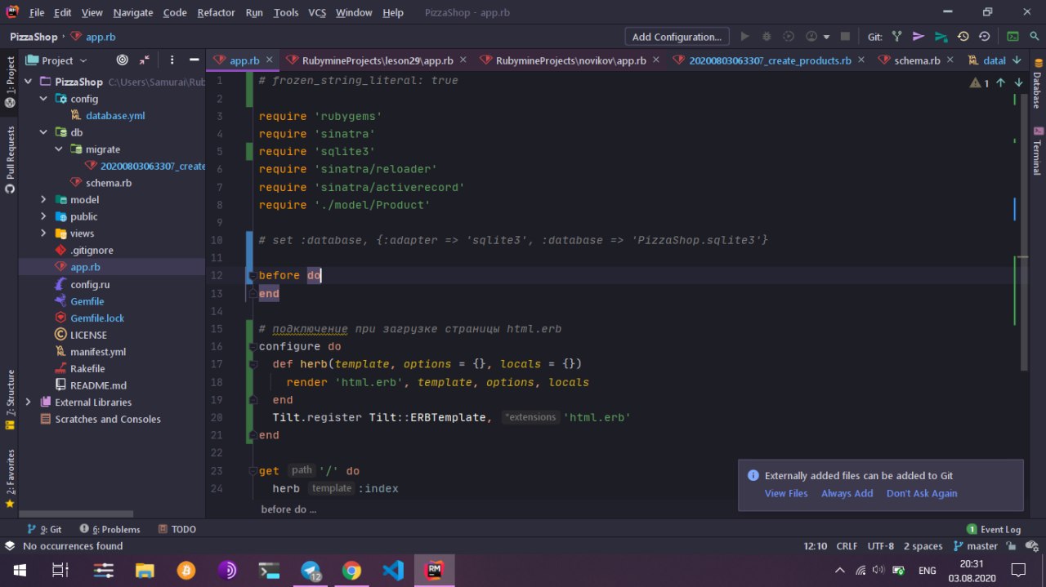1046x587 pixels.
Task: Click the master branch status widget
Action: (976, 546)
